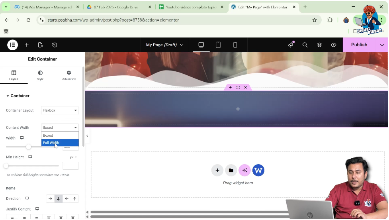Switch to desktop responsive view

(x=201, y=45)
